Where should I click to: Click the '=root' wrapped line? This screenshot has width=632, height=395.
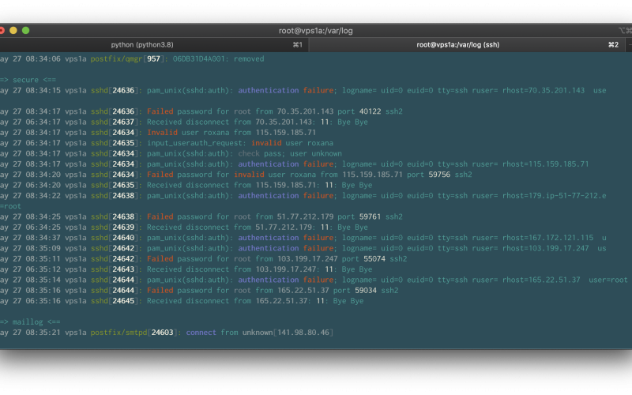pos(11,206)
